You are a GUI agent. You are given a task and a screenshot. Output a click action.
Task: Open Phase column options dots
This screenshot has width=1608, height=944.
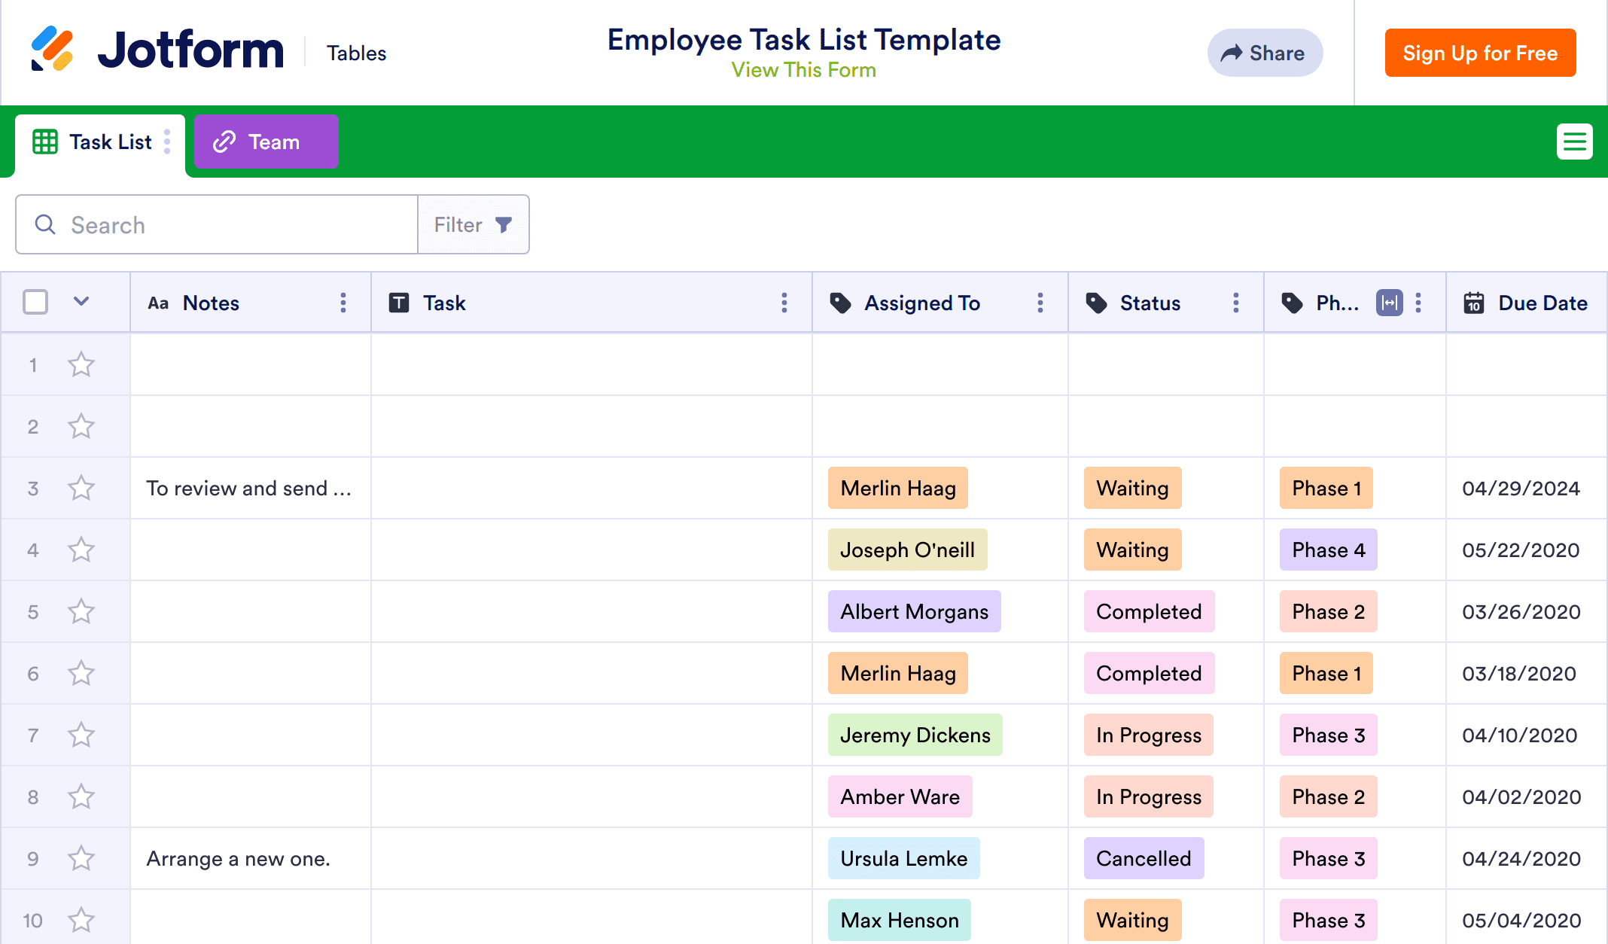[x=1418, y=303]
